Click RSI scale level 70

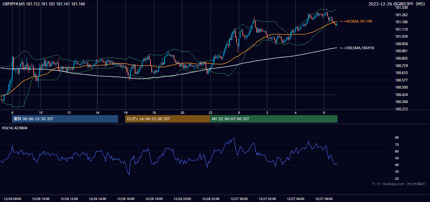[x=397, y=144]
